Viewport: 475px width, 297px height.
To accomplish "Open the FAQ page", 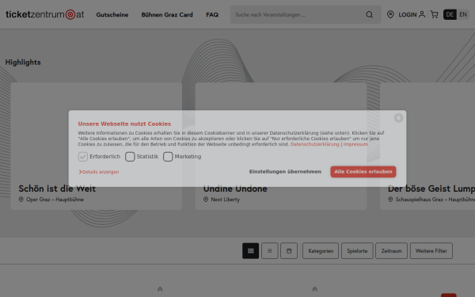I will 212,14.
